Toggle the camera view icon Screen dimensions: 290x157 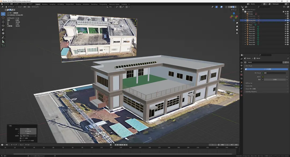pos(237,30)
